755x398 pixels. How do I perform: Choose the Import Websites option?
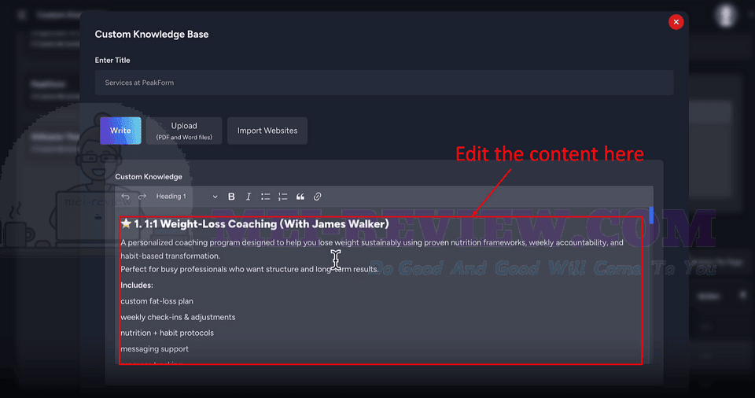tap(267, 131)
